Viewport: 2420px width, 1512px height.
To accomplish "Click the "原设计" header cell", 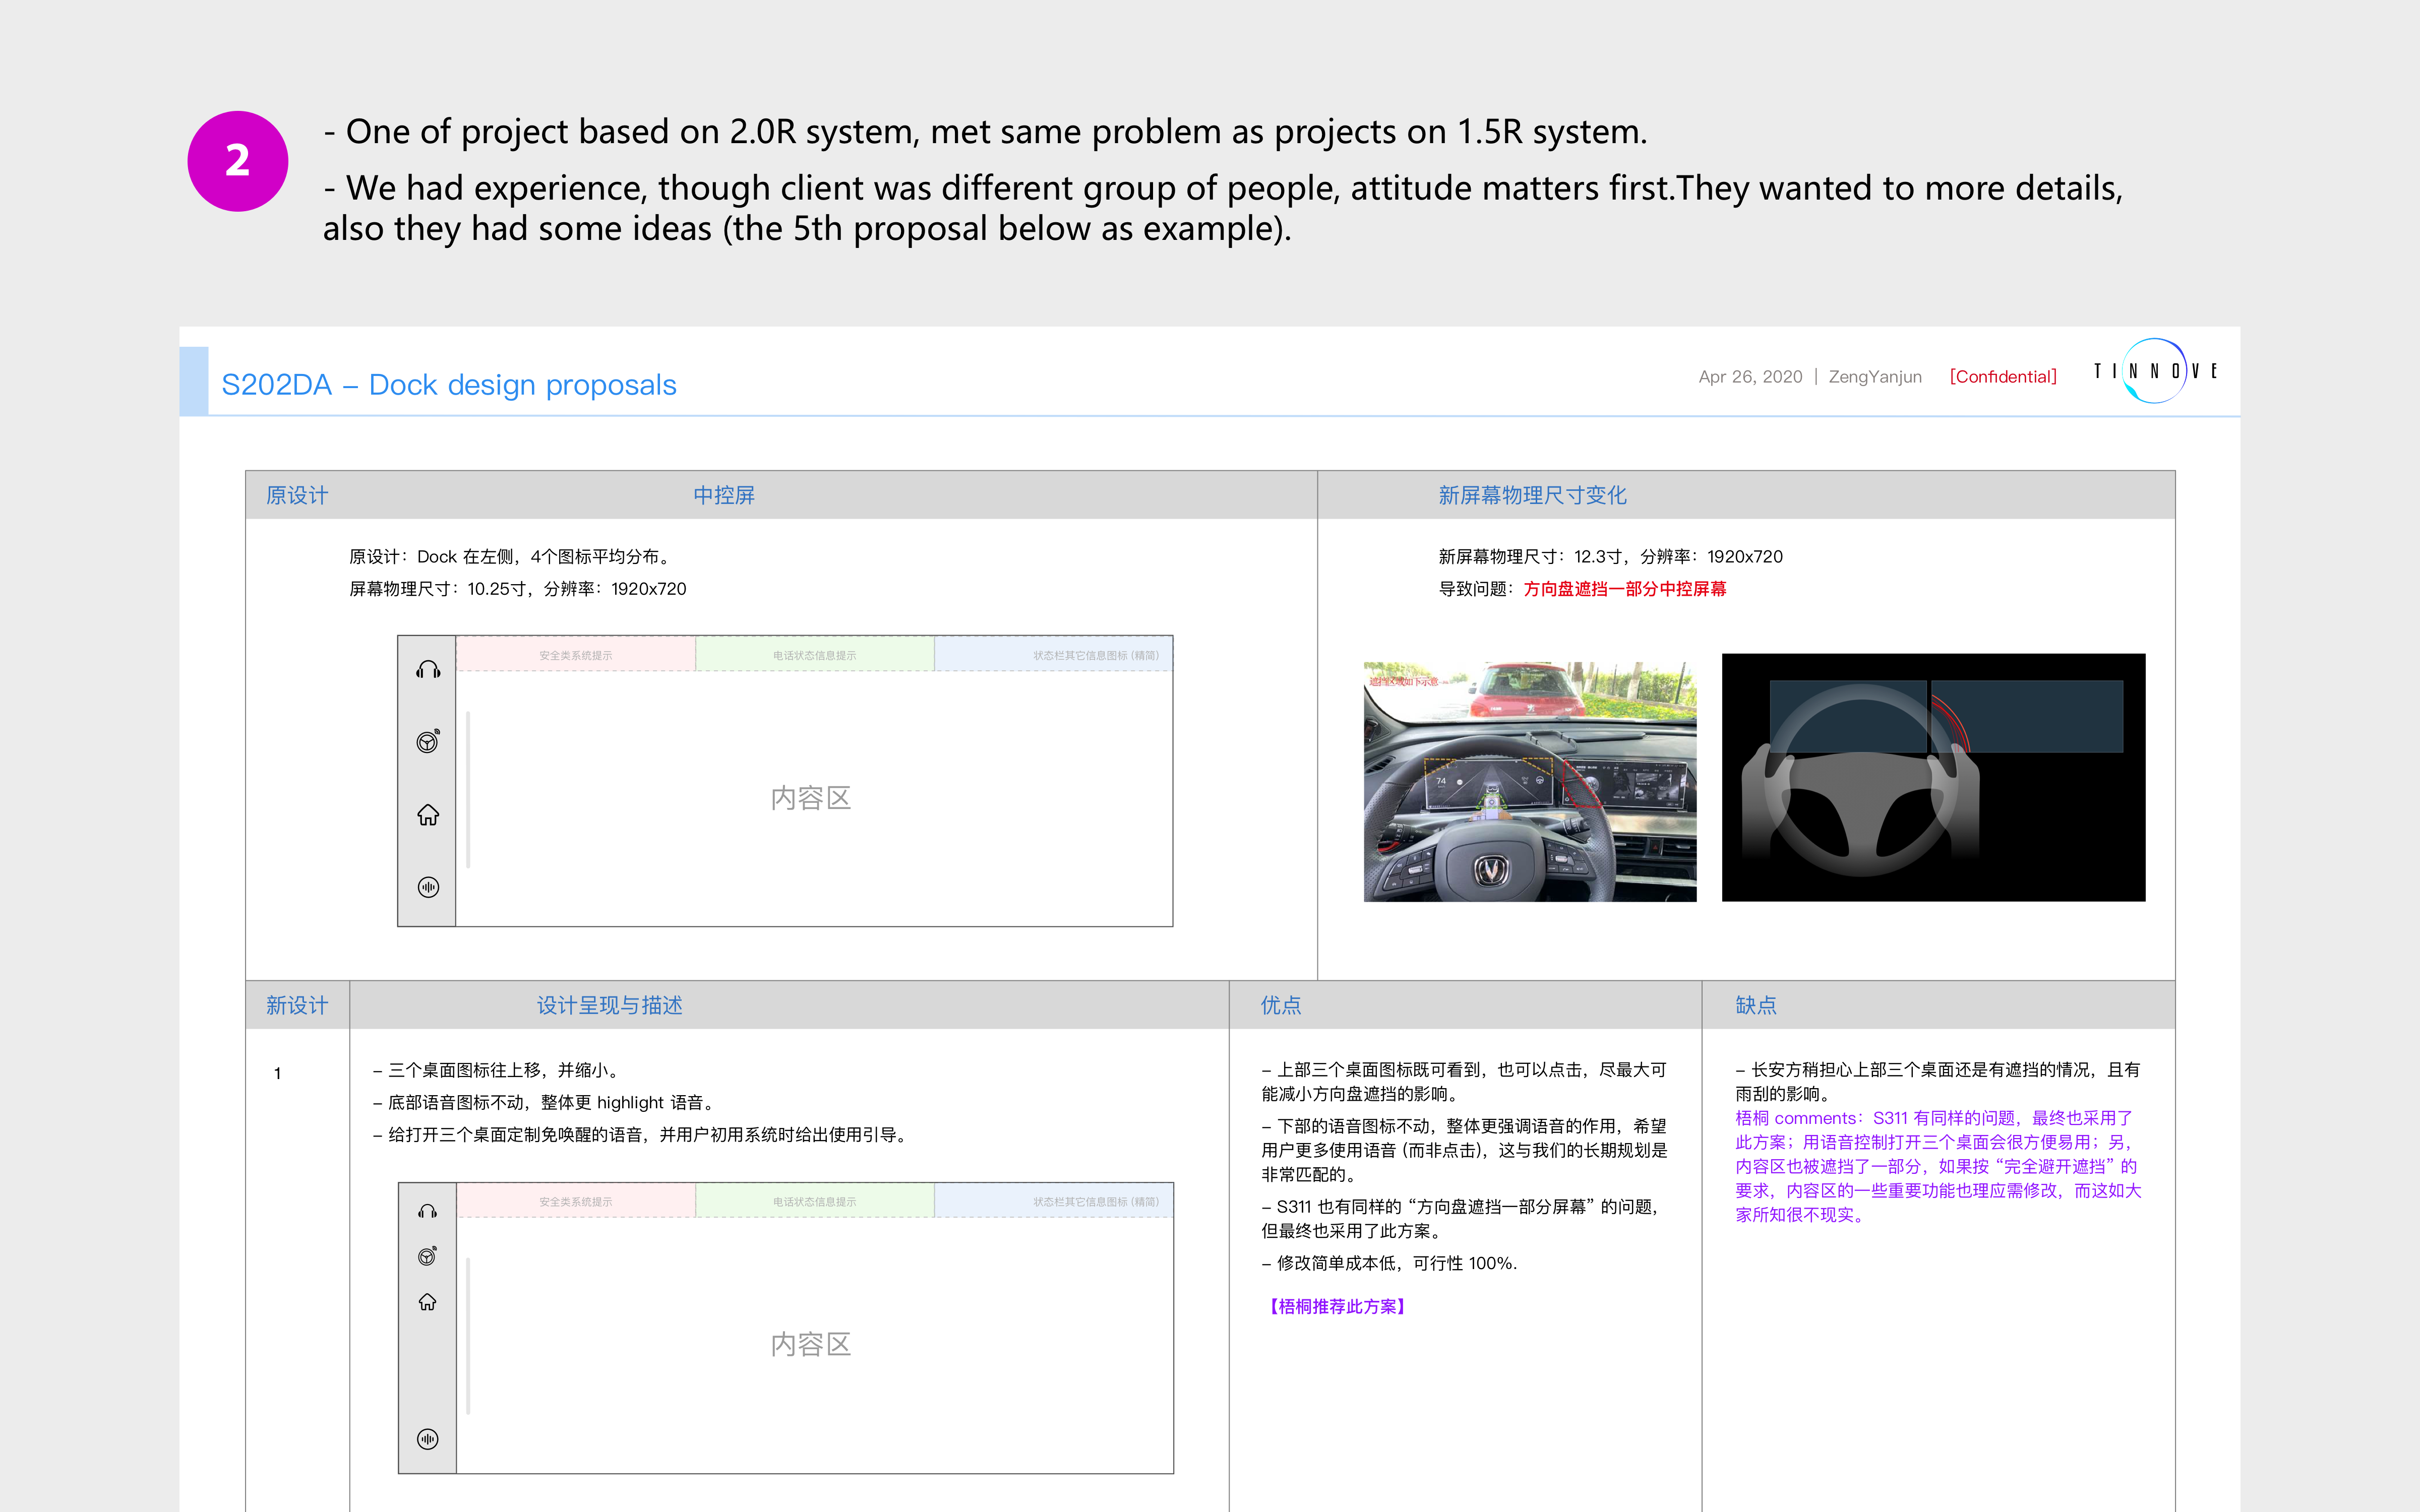I will [x=297, y=496].
